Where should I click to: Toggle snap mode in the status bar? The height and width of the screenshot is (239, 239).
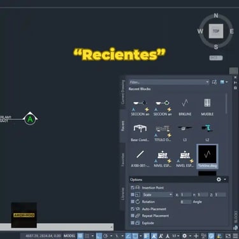tap(87, 236)
